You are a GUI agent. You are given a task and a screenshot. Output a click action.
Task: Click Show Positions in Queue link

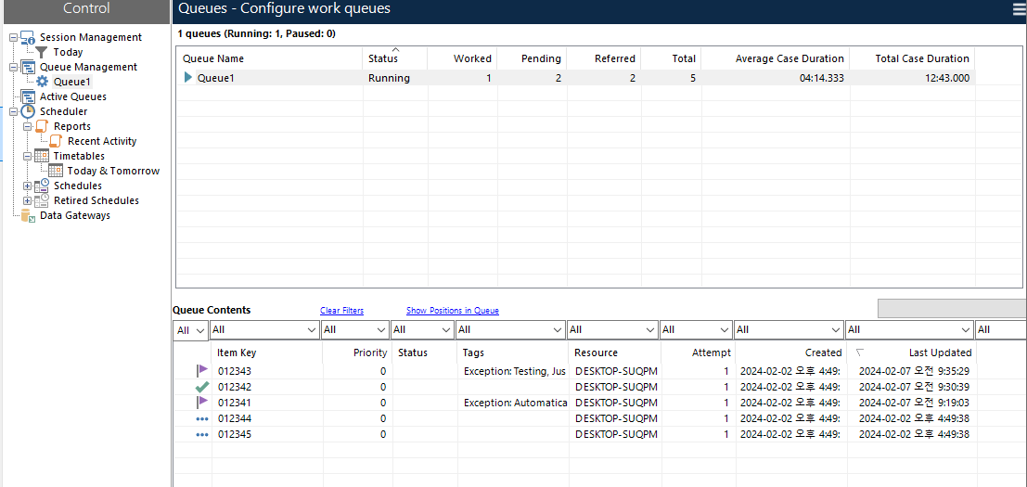[453, 310]
